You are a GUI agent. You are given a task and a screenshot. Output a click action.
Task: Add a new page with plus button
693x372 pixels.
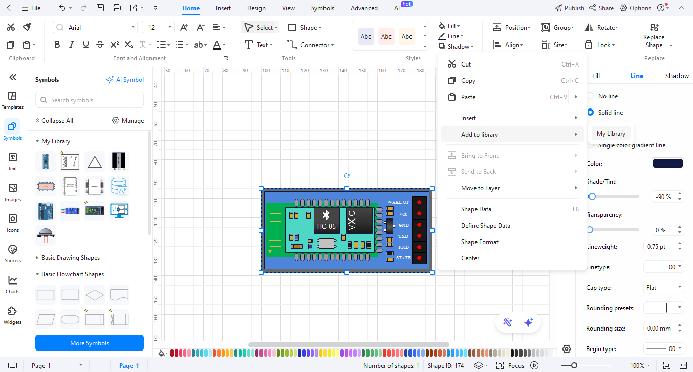(x=100, y=365)
